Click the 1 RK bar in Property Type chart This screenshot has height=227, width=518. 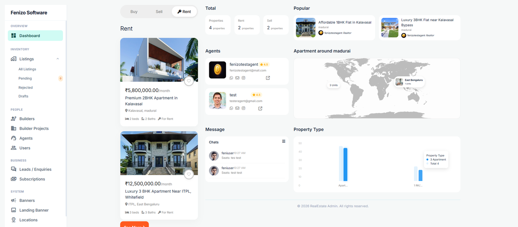421,175
